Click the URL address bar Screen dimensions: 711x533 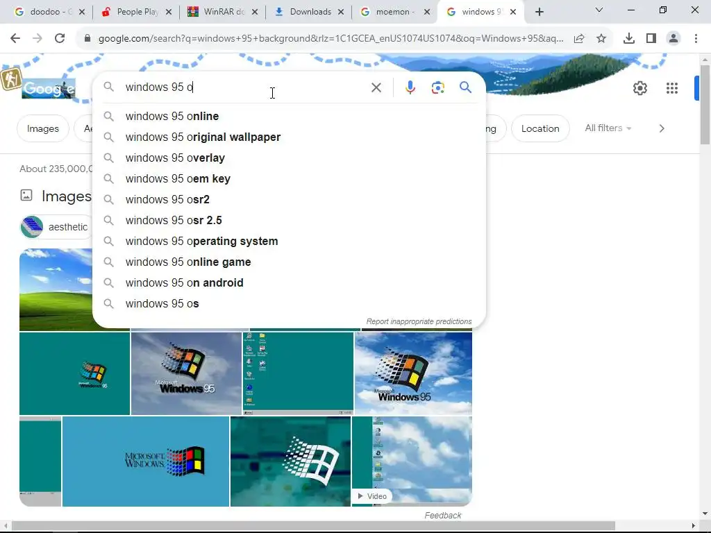331,39
